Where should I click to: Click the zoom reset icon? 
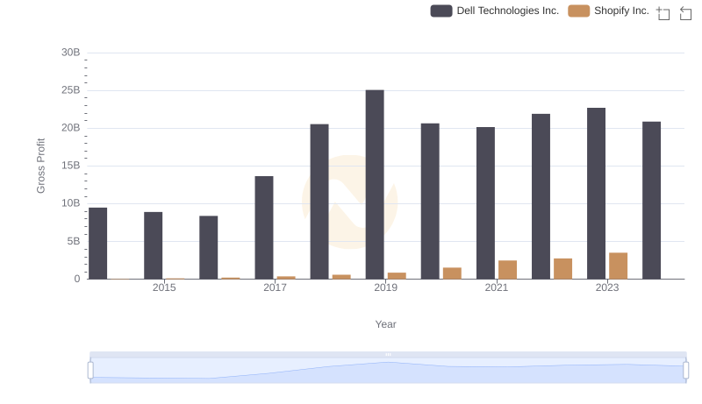[685, 13]
